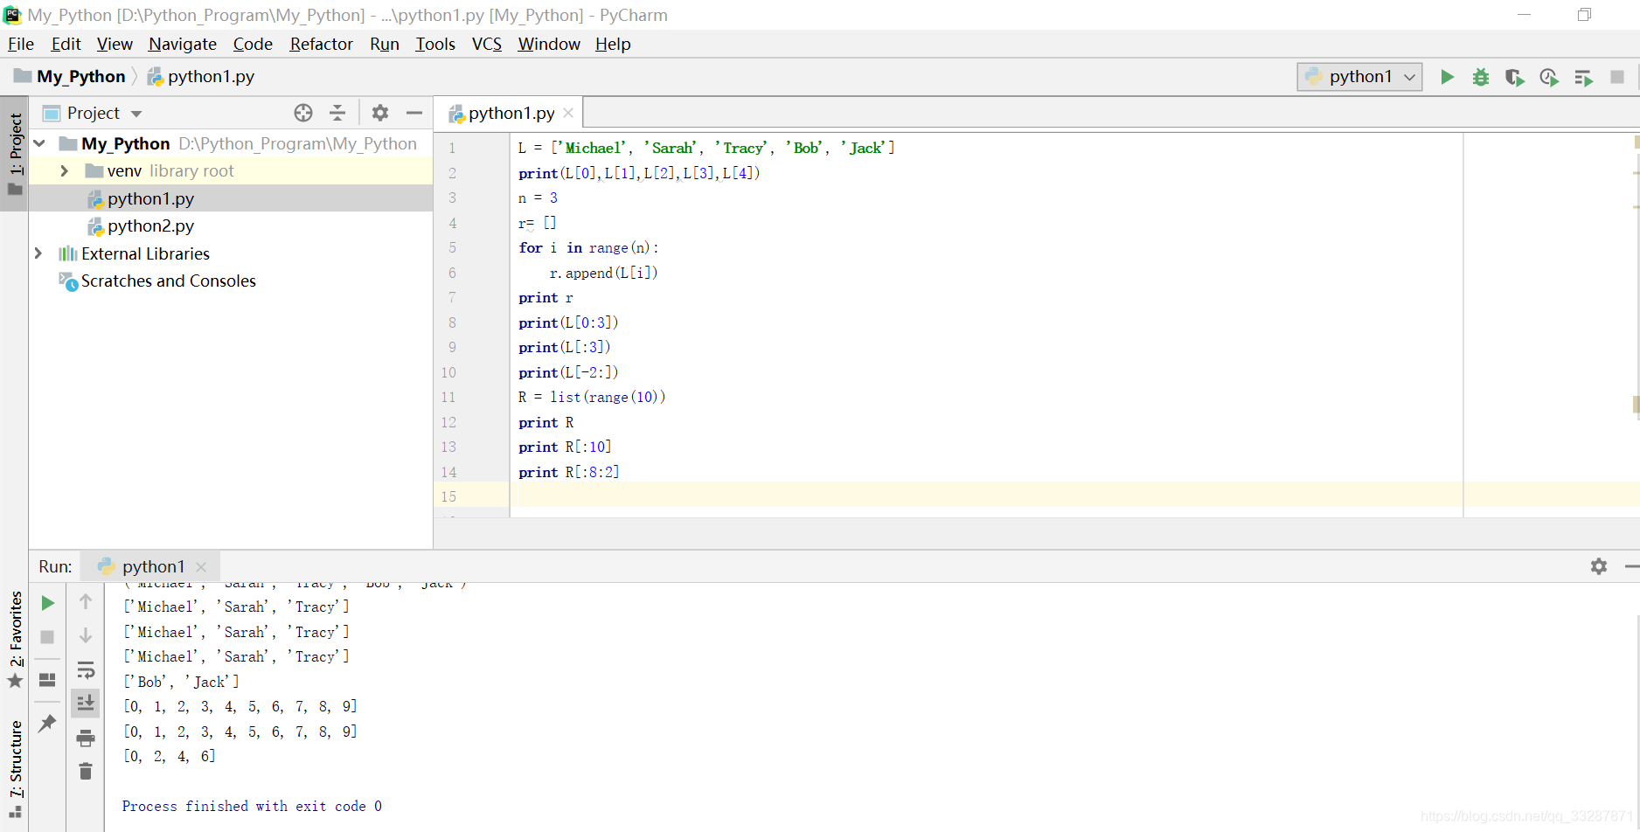Toggle Scroll to End in Run console
Screen dimensions: 1640x832
click(86, 704)
